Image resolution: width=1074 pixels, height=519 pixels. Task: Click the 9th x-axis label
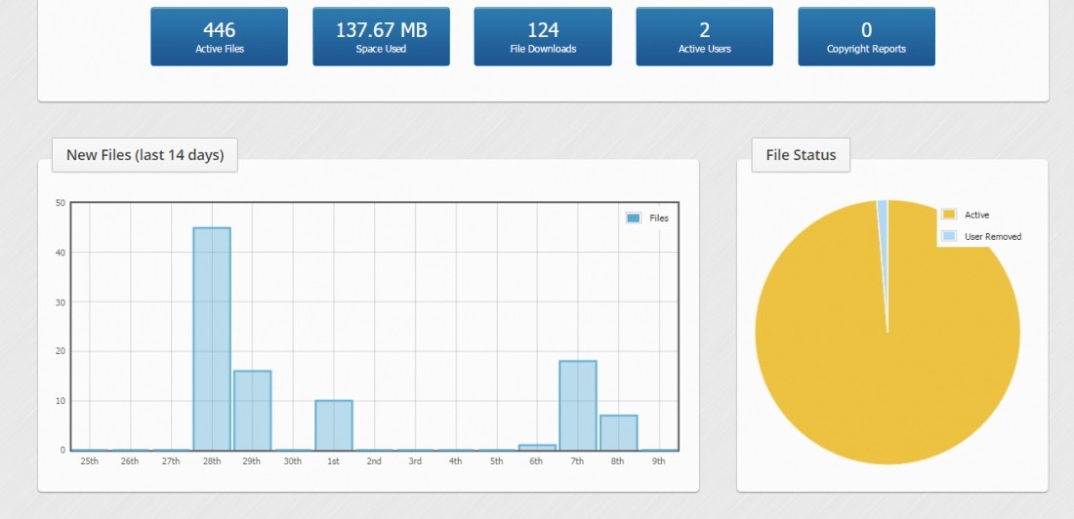(659, 461)
